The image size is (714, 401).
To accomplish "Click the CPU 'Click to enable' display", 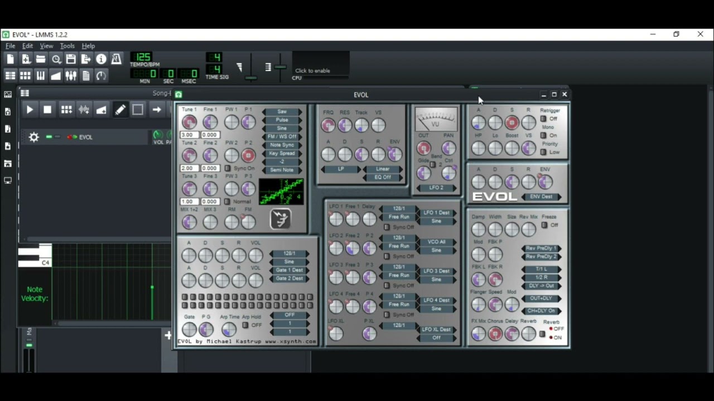I will (x=321, y=66).
